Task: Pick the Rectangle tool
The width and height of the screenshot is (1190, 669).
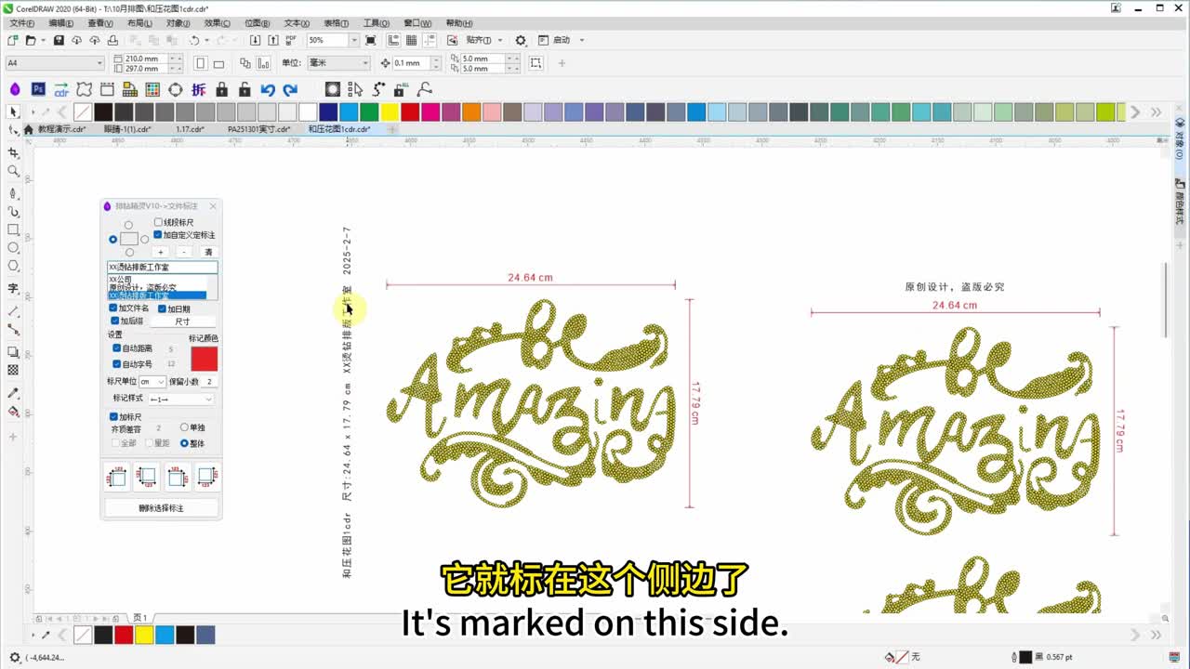Action: pyautogui.click(x=13, y=230)
